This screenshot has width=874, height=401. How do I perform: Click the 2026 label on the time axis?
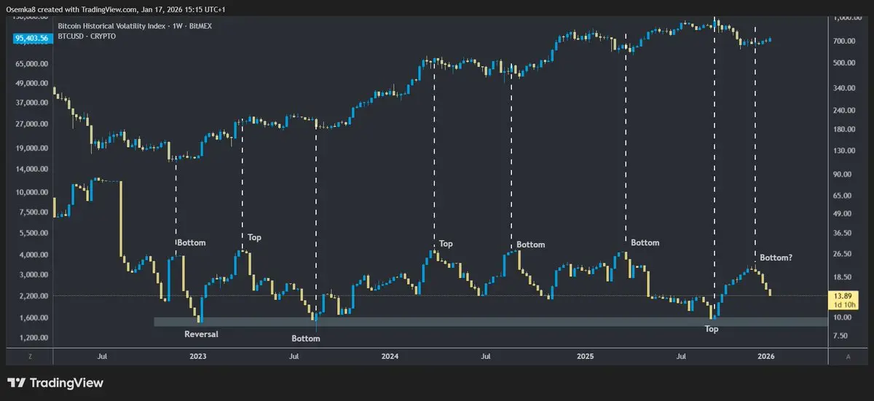(765, 357)
